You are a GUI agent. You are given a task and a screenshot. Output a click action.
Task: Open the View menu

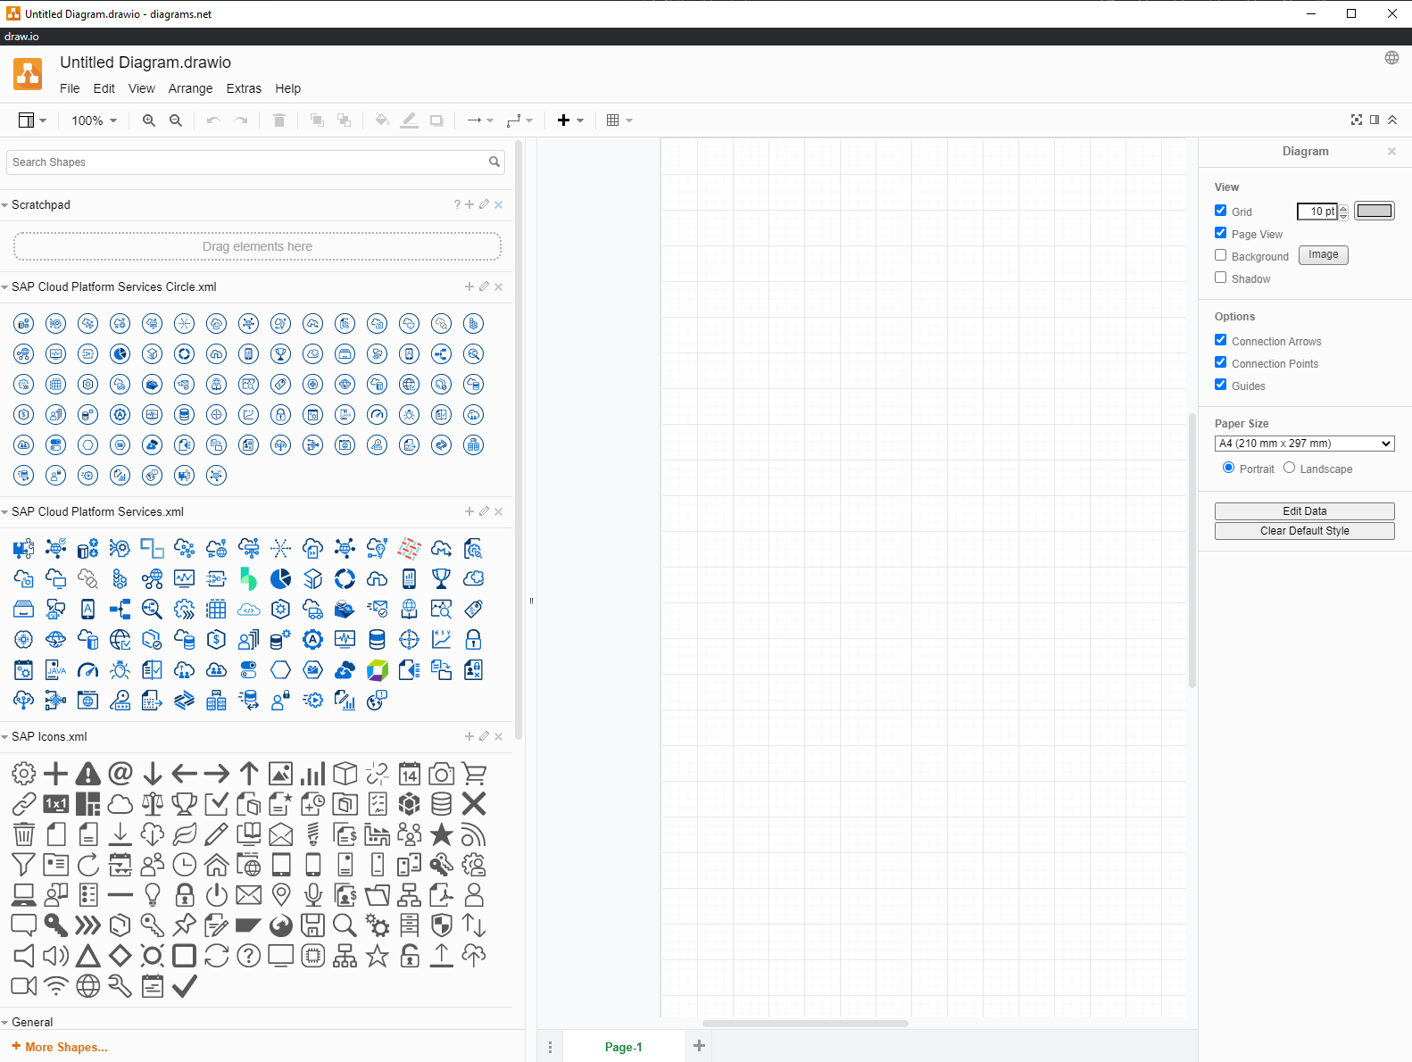(x=141, y=88)
